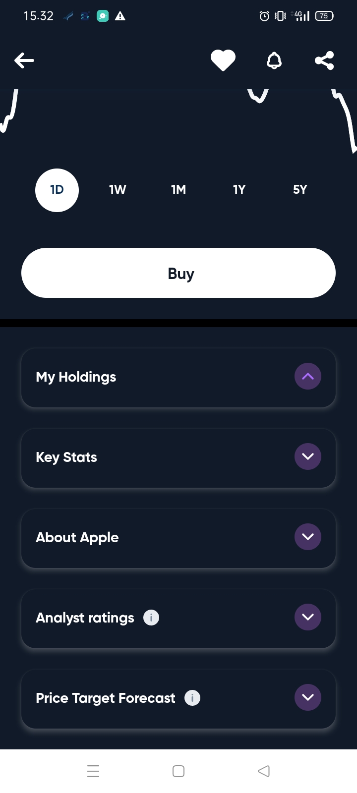
Task: Open price alerts with bell icon
Action: 274,60
